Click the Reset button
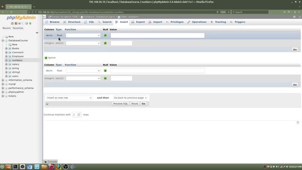This screenshot has height=170, width=302. pyautogui.click(x=134, y=104)
